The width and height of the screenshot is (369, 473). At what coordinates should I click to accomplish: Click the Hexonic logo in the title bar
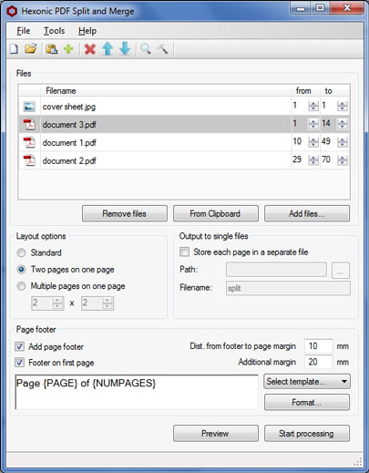tap(12, 12)
